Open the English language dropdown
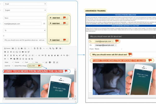 point(25,11)
